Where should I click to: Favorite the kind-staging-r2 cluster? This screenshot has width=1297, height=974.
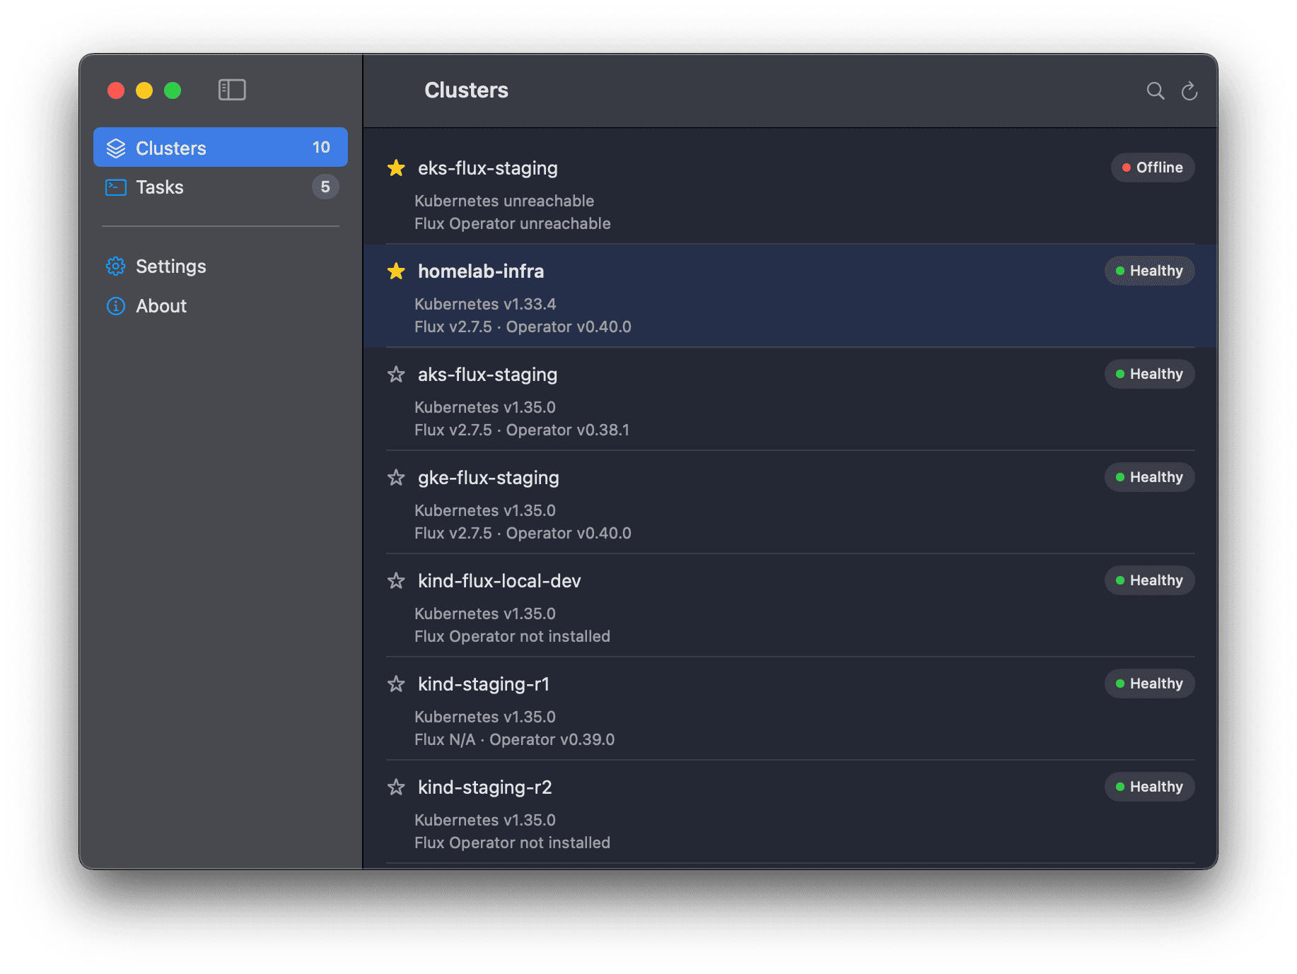[396, 787]
